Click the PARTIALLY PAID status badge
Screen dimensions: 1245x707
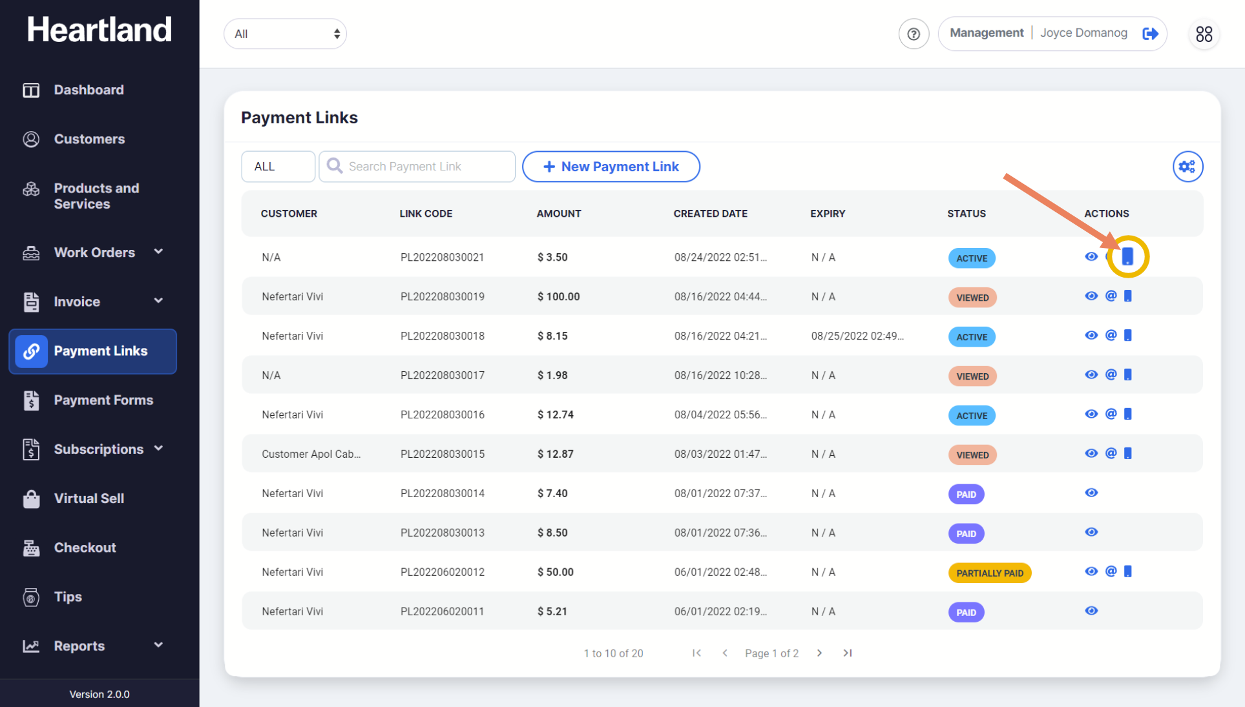pos(990,573)
